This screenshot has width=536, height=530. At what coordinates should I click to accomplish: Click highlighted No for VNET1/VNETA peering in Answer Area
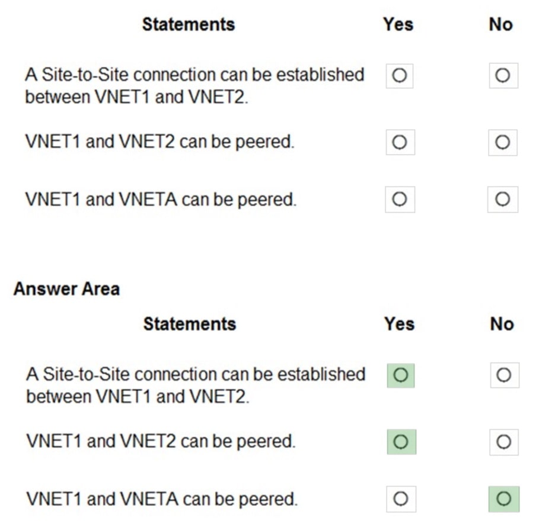point(504,499)
